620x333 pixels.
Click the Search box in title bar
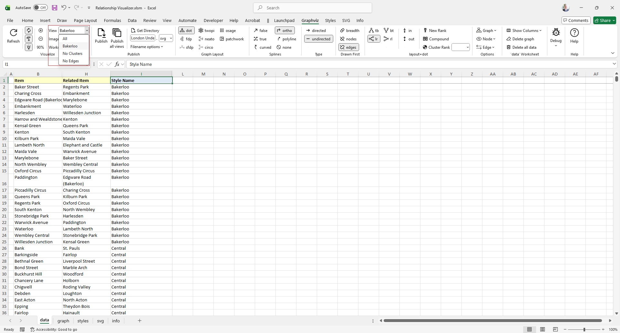(x=312, y=8)
